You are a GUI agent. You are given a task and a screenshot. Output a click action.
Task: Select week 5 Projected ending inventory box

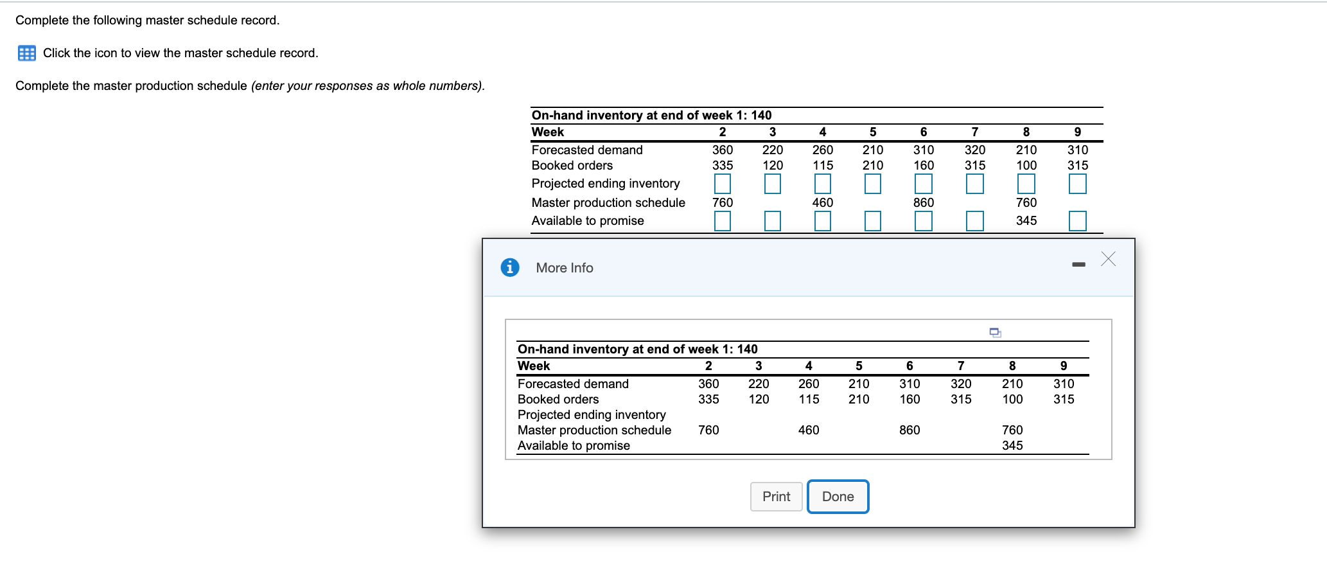click(873, 184)
